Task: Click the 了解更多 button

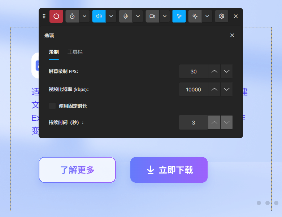Action: 77,170
